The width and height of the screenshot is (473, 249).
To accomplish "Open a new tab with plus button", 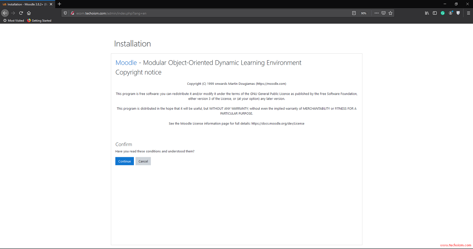I will pos(60,4).
